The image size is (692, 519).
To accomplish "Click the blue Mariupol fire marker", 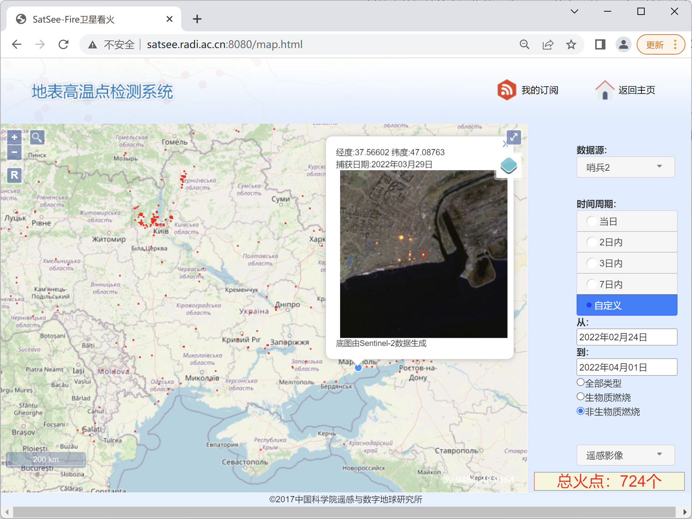I will pos(358,368).
